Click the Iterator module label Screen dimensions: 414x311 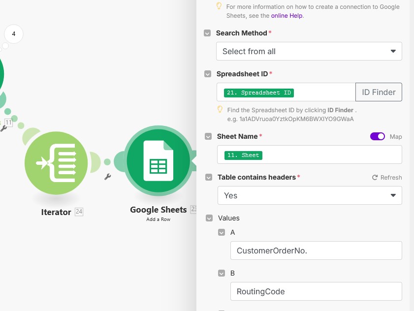click(56, 212)
